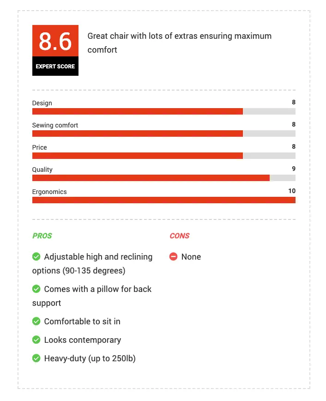This screenshot has width=326, height=401.
Task: Click green checkmark beside Comfortable to sit in
Action: pos(36,321)
